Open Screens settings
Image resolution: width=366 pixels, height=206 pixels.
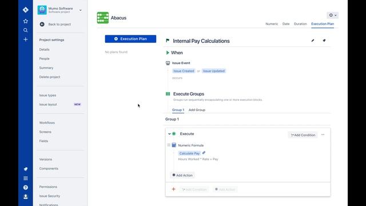(x=45, y=132)
